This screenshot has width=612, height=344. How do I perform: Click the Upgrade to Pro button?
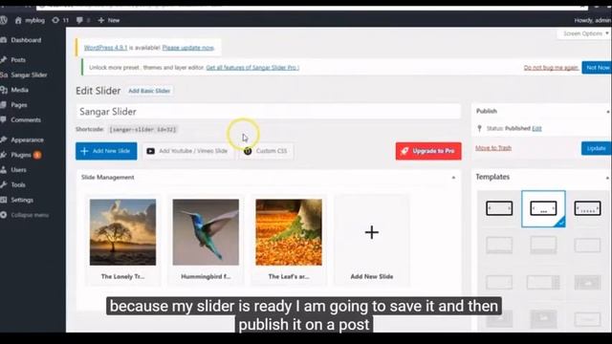tap(428, 151)
